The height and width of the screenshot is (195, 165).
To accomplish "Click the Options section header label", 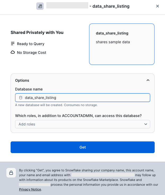I will point(22,80).
